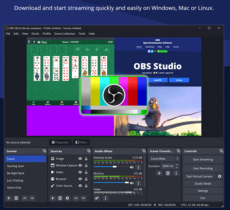This screenshot has width=230, height=210.
Task: Move source down in Sources list
Action: point(83,198)
